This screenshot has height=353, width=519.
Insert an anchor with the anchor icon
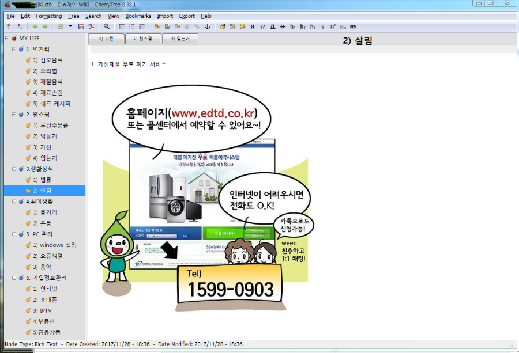(207, 26)
